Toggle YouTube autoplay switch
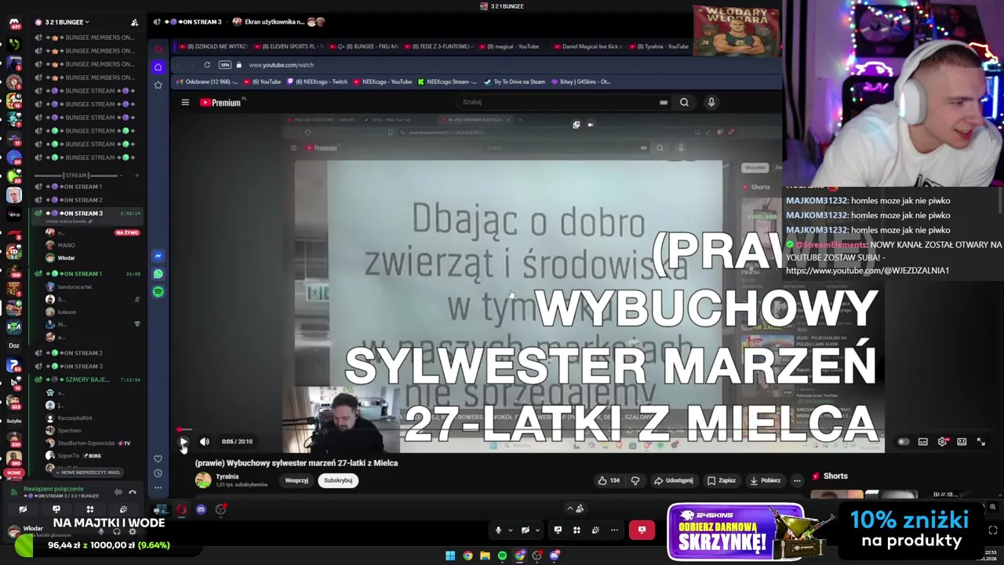 tap(904, 442)
